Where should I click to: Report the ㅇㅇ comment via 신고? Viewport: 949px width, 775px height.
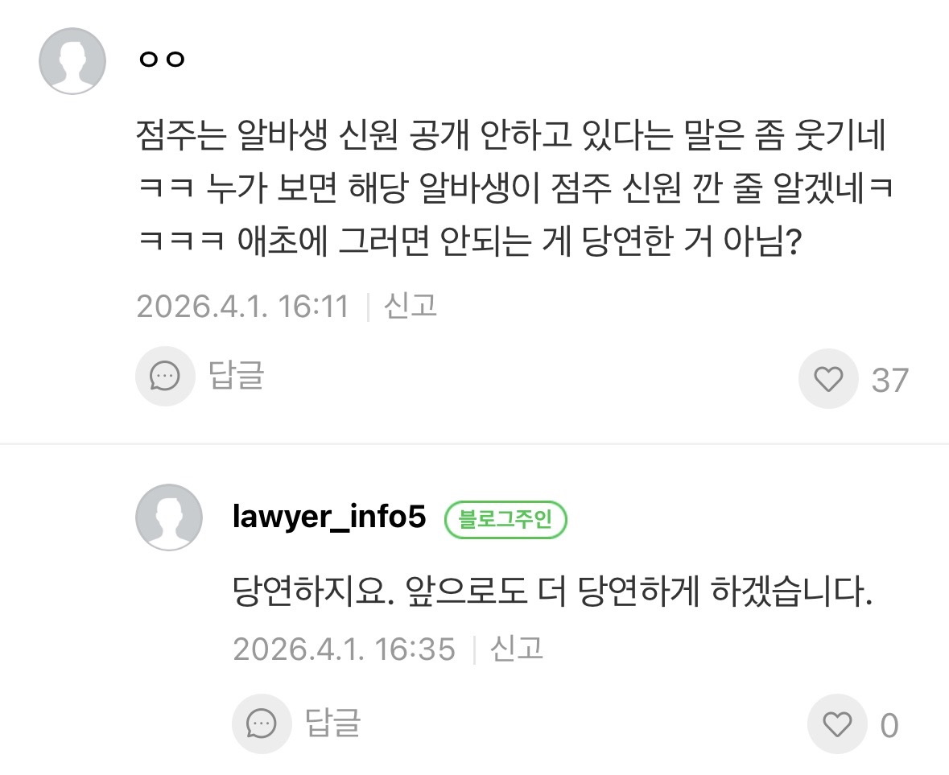(x=411, y=306)
